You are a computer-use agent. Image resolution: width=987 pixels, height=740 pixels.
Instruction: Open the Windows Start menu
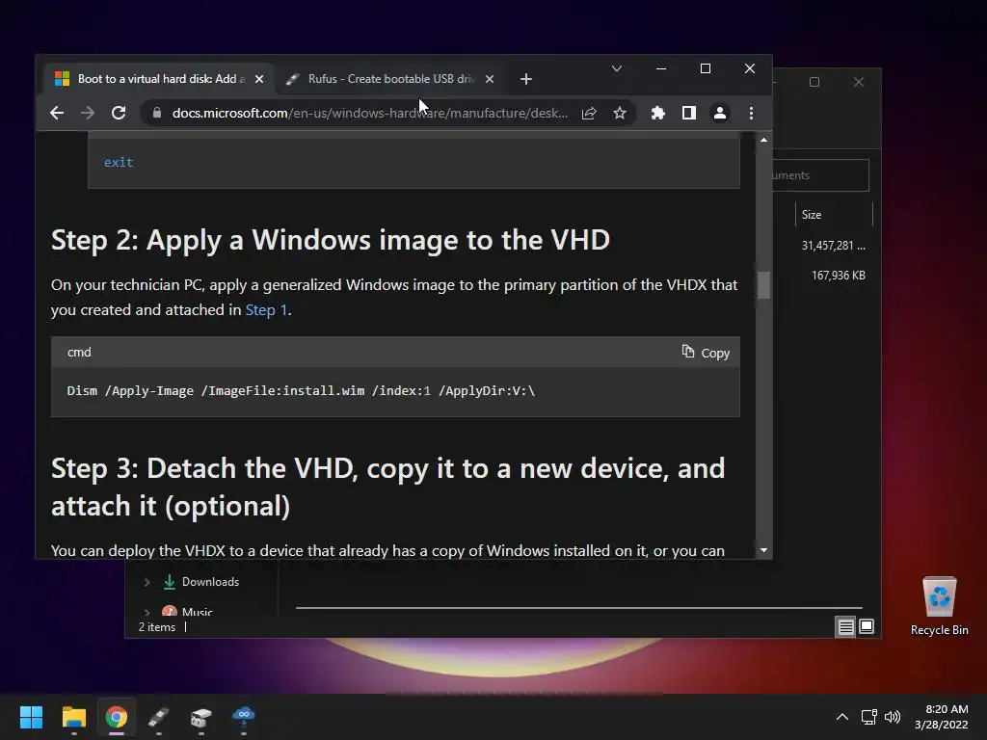point(31,717)
